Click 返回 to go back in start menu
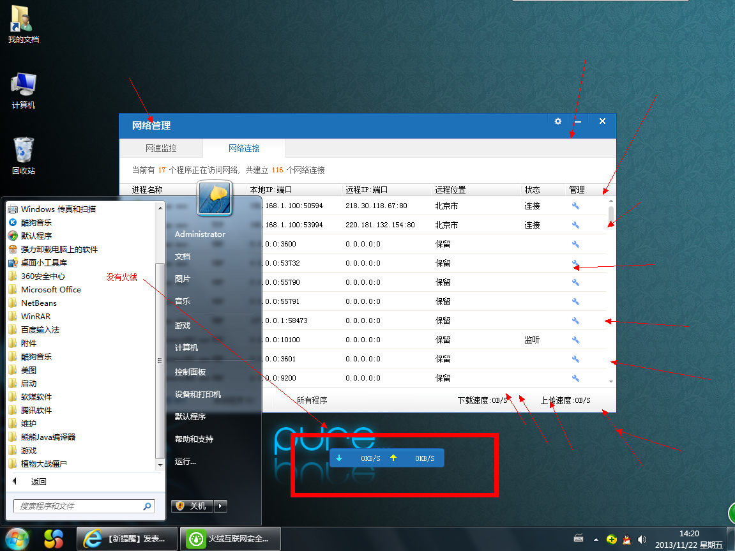The width and height of the screenshot is (735, 551). pos(38,481)
